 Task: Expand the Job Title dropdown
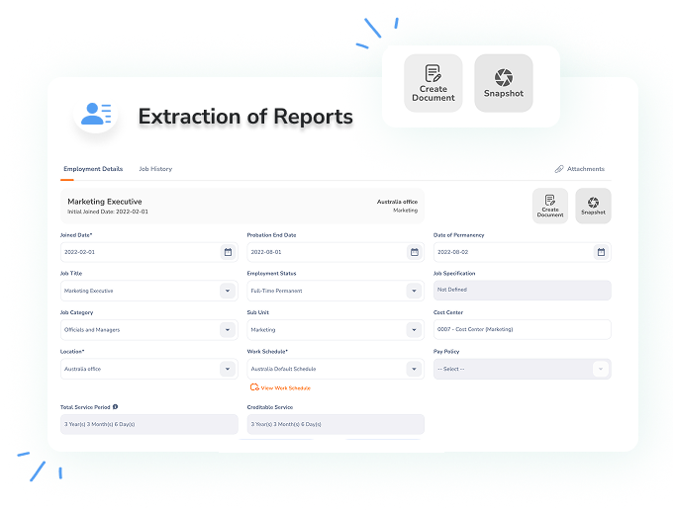(228, 291)
